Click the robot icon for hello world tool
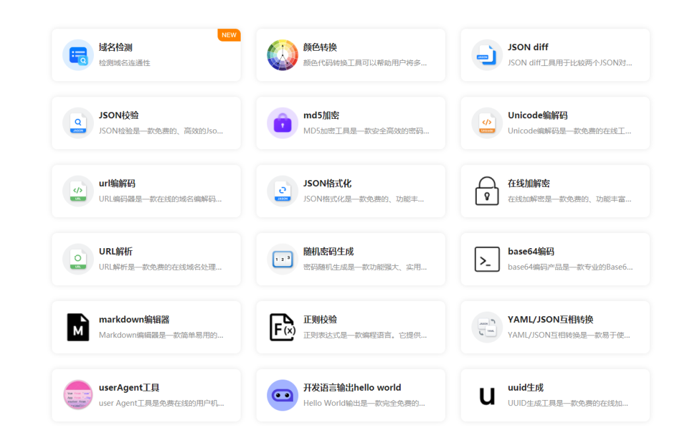This screenshot has width=677, height=433. [282, 395]
